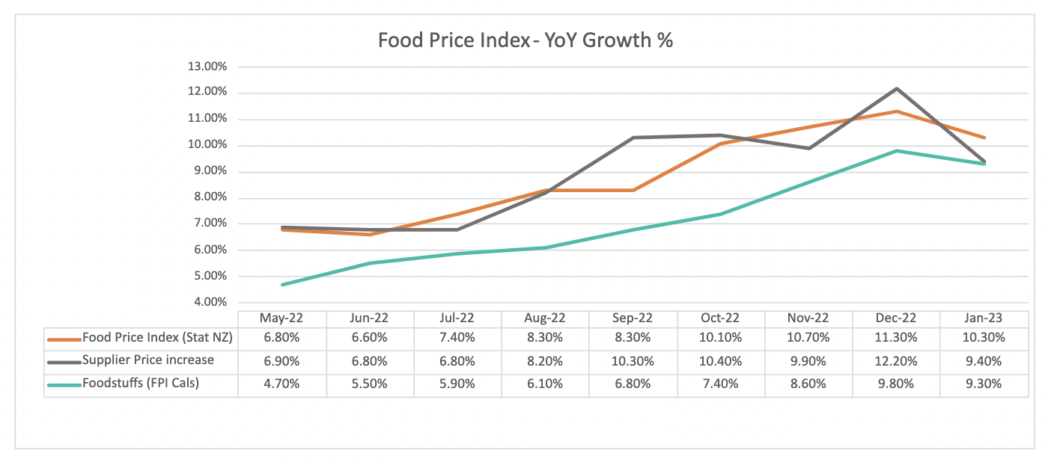1051x462 pixels.
Task: Select the Supplier Price increase row label
Action: pos(148,360)
